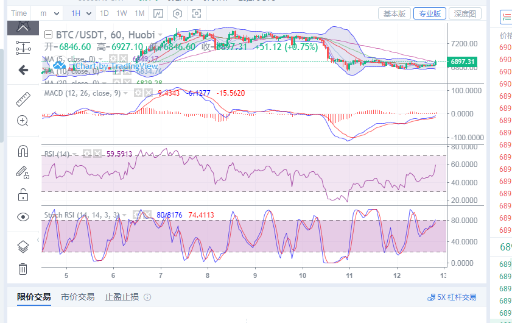This screenshot has height=323, width=512.
Task: Click the date label 7 on time axis
Action: click(161, 275)
